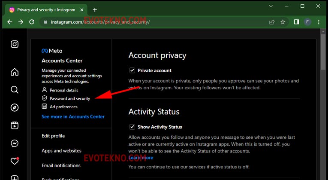
Task: Select Apps and websites settings item
Action: 61,151
